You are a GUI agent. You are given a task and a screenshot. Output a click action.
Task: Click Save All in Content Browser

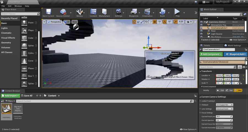(27, 96)
